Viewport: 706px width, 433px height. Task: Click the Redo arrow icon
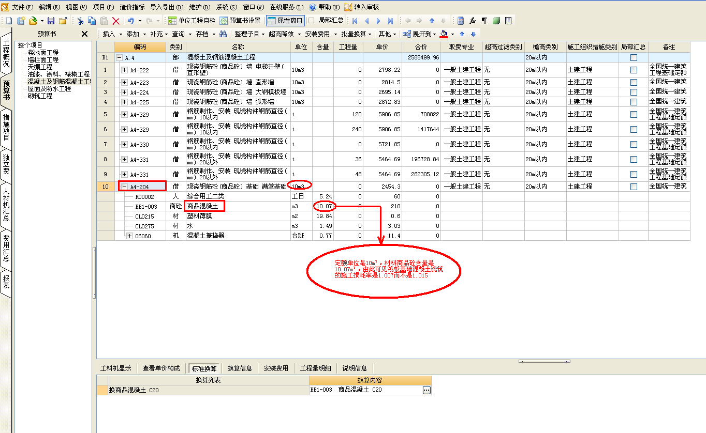point(150,21)
